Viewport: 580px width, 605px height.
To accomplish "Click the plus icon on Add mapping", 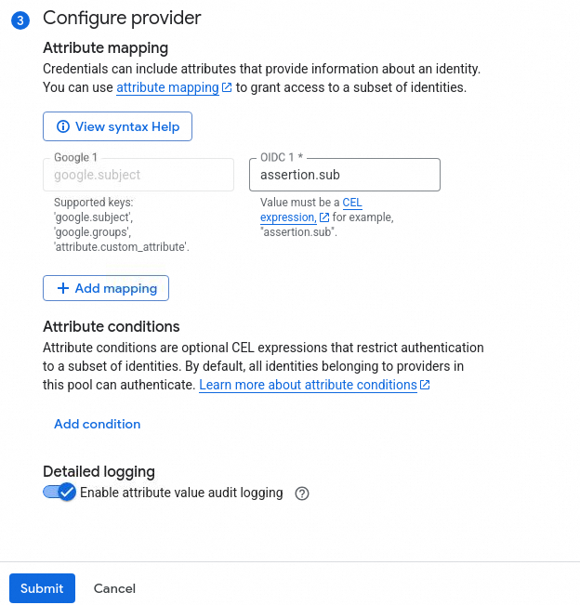I will coord(63,288).
